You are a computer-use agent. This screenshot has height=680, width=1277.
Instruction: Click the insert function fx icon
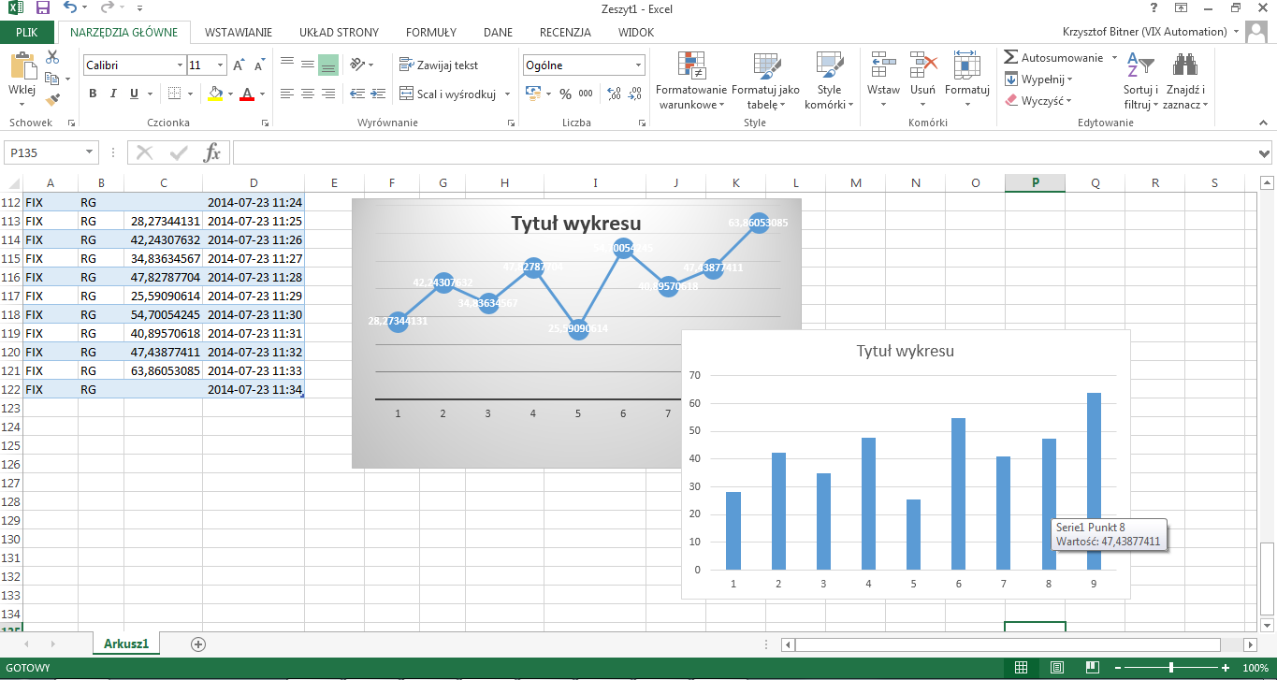(212, 152)
